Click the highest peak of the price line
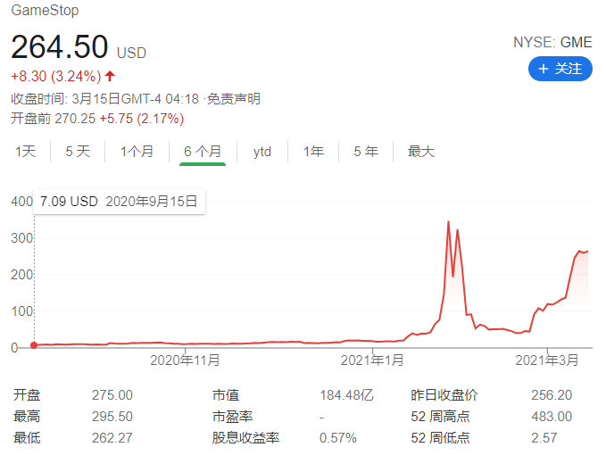 pos(448,221)
